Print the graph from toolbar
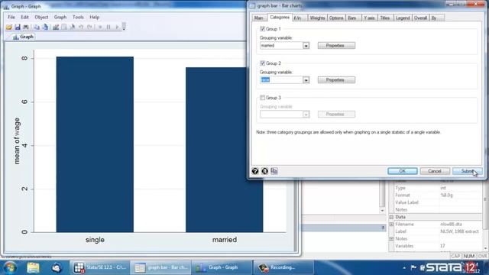489x275 pixels. pyautogui.click(x=26, y=27)
